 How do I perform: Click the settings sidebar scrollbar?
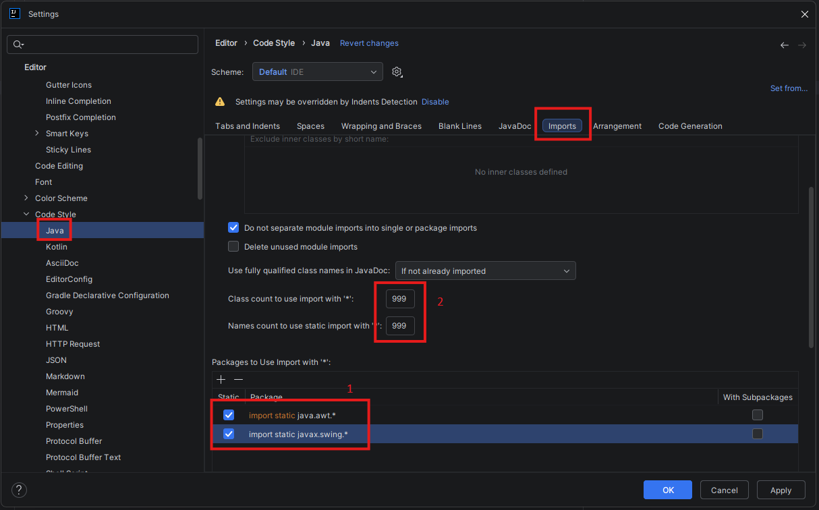(x=200, y=169)
